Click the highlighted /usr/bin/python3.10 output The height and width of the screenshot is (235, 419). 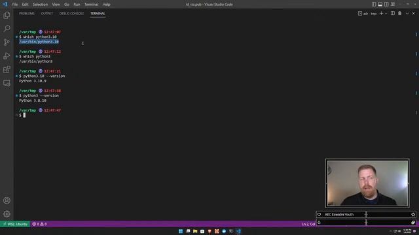(x=39, y=42)
